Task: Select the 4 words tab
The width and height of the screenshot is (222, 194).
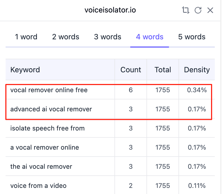Action: (150, 37)
